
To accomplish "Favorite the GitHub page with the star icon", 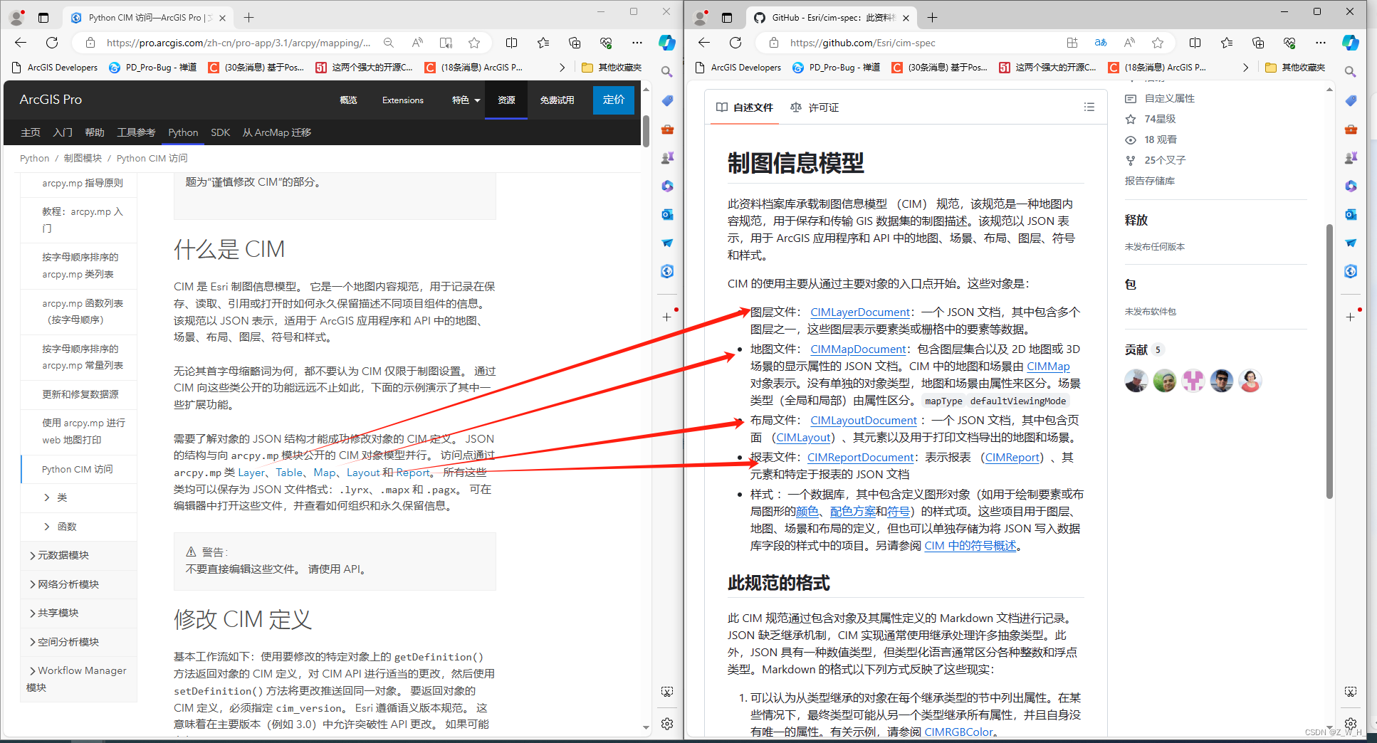I will click(x=1158, y=43).
